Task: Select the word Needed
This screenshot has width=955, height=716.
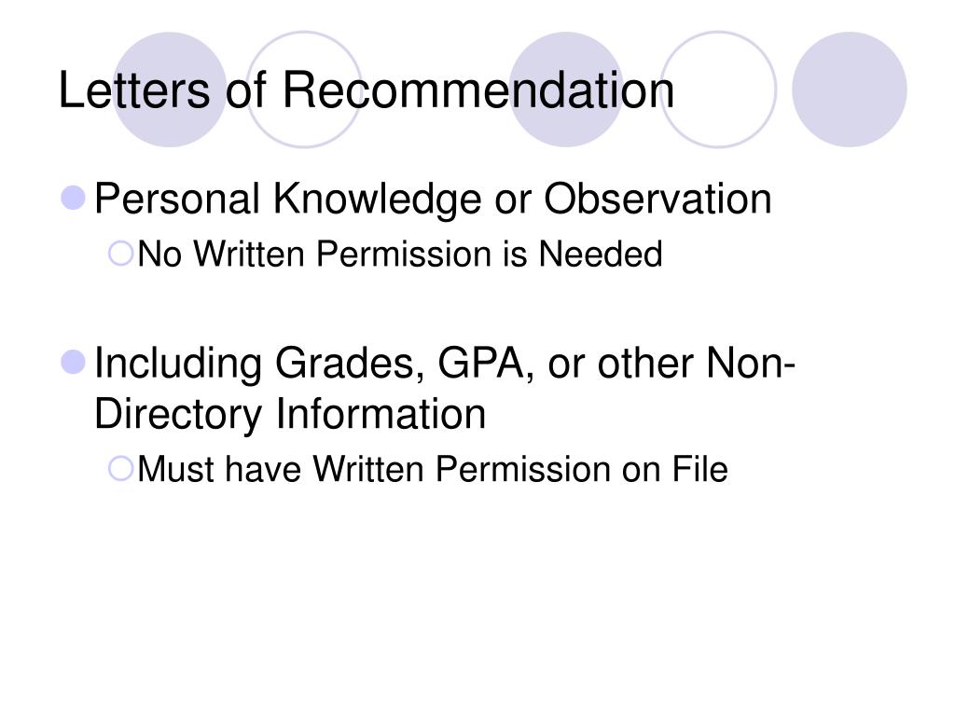Action: [x=602, y=254]
